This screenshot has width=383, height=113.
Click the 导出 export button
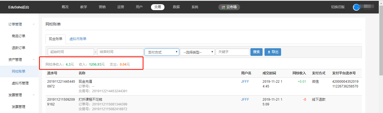273,52
